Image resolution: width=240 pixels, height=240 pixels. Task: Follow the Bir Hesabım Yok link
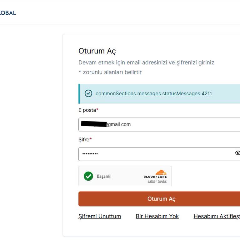coord(157,216)
